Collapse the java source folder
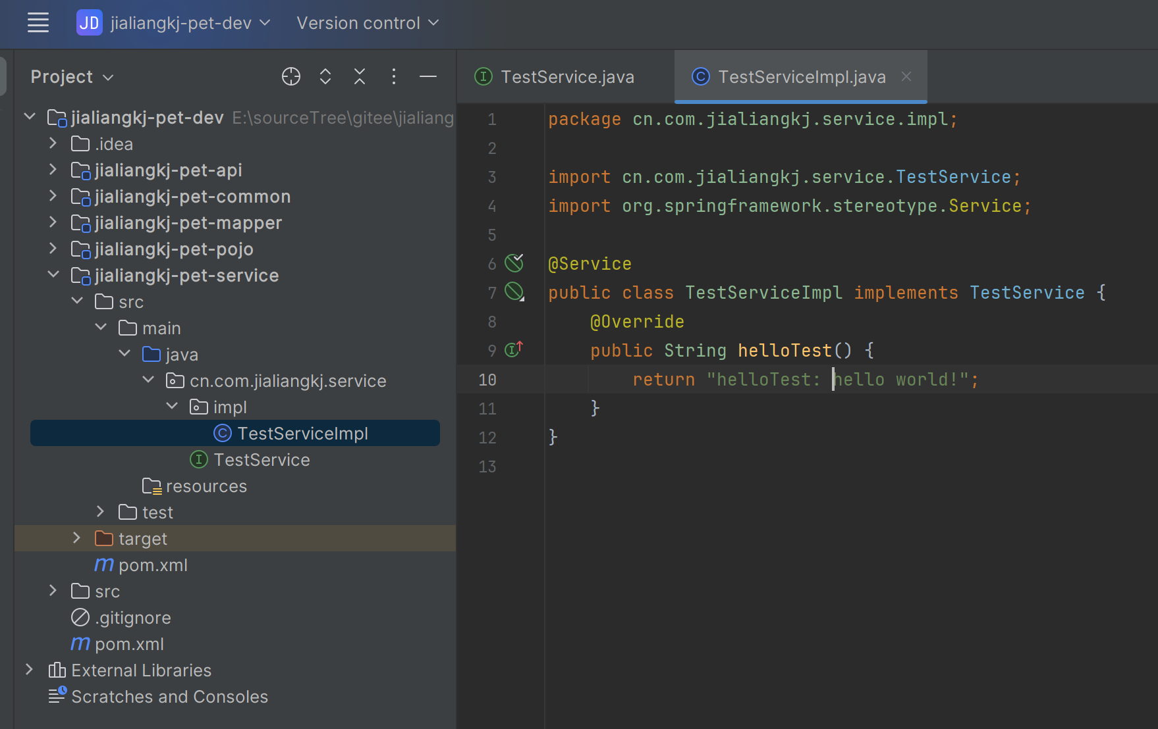This screenshot has height=729, width=1158. pos(124,354)
